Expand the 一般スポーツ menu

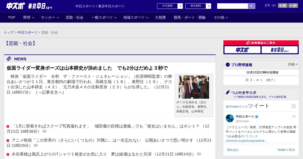[104, 17]
